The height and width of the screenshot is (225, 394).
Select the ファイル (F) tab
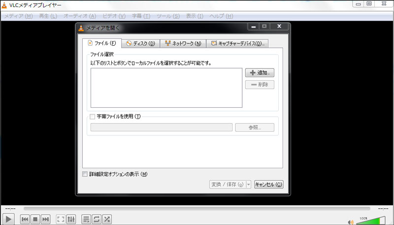tap(102, 43)
